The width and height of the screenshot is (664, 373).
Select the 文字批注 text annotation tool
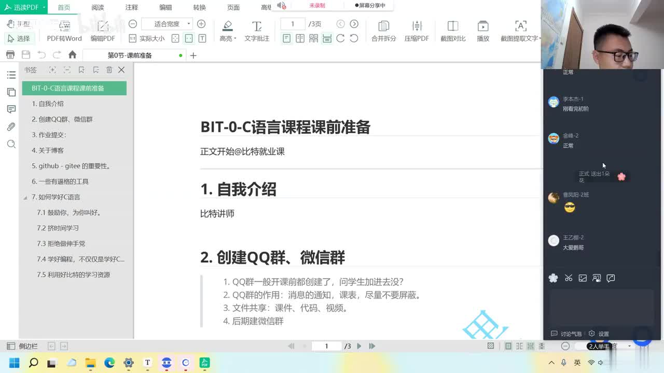[x=257, y=31]
